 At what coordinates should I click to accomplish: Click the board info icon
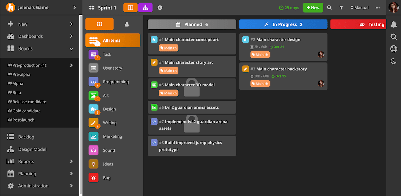click(160, 7)
